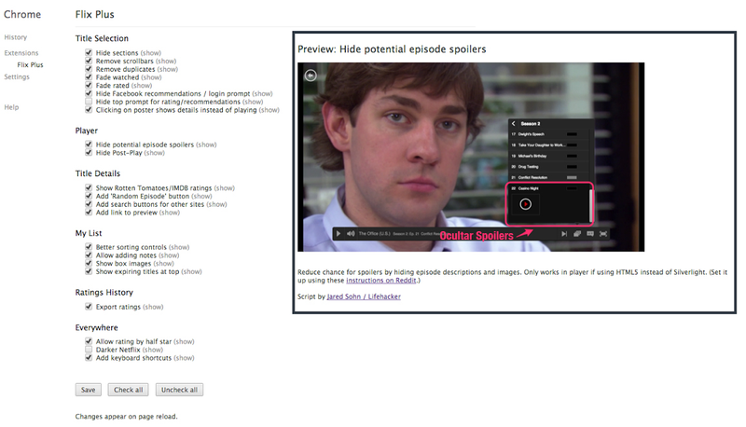Open Extensions in Chrome sidebar
The image size is (746, 427).
(21, 53)
